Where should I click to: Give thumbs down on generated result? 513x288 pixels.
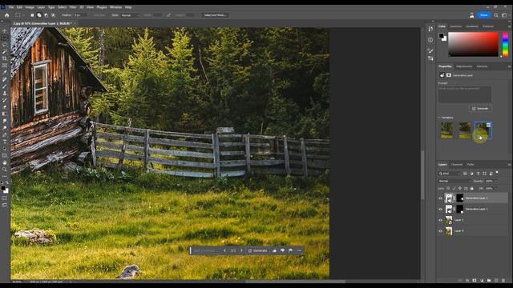point(282,250)
